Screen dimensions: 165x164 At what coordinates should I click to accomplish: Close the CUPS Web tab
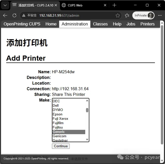[x=105, y=5]
